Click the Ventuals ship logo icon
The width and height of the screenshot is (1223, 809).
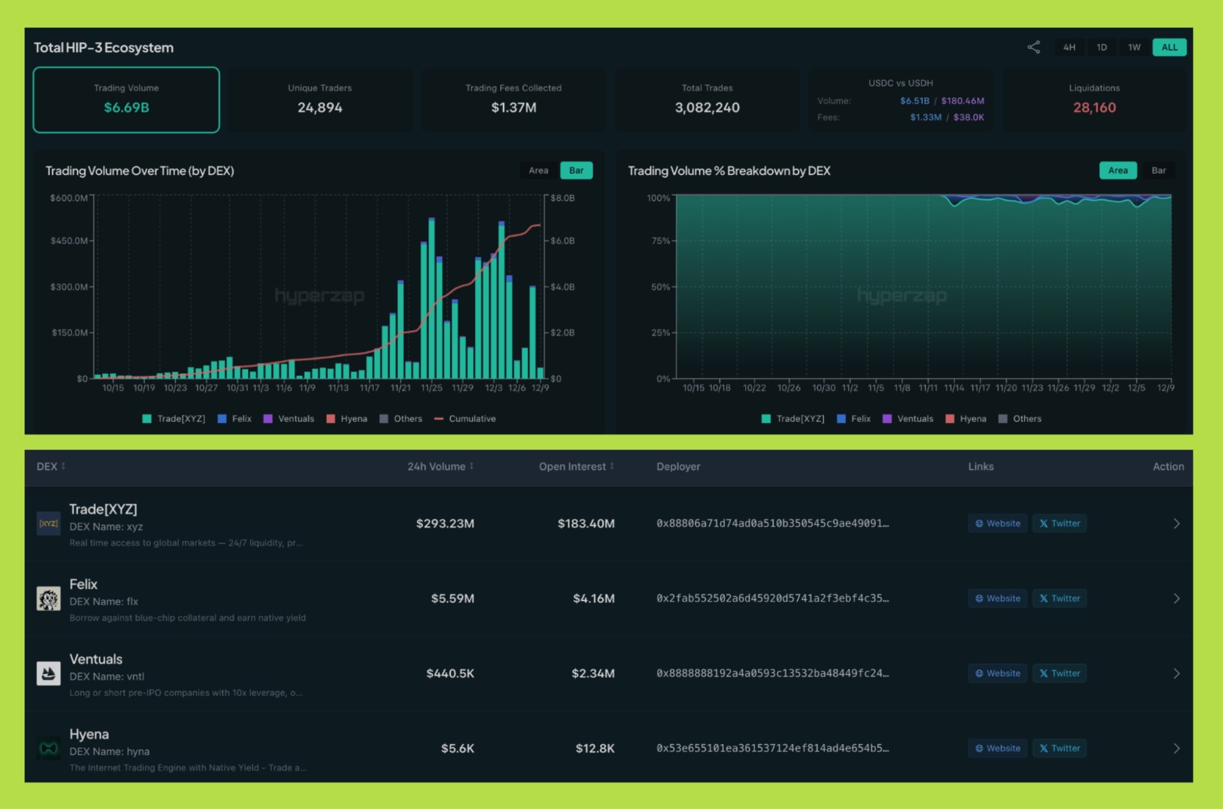click(48, 673)
